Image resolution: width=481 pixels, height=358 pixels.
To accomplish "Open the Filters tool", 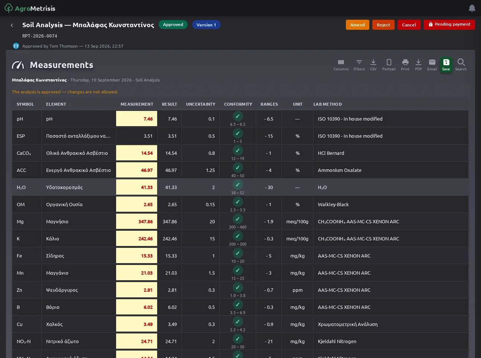I will (x=359, y=65).
